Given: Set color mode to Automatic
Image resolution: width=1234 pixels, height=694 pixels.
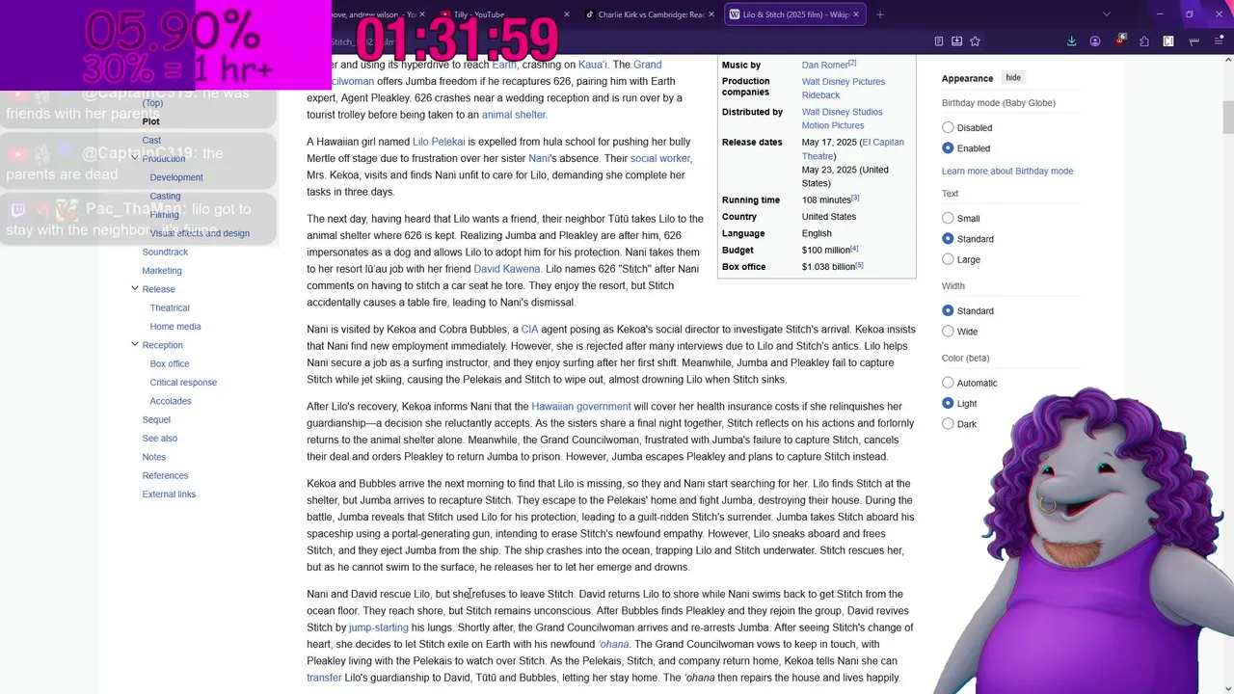Looking at the screenshot, I should pos(948,383).
